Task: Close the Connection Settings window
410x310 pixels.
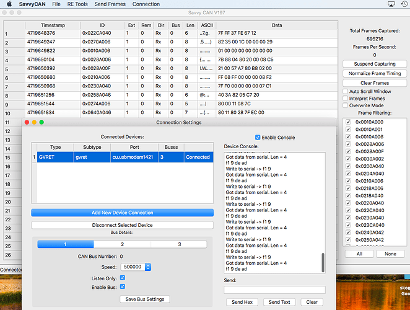Action: coord(27,122)
